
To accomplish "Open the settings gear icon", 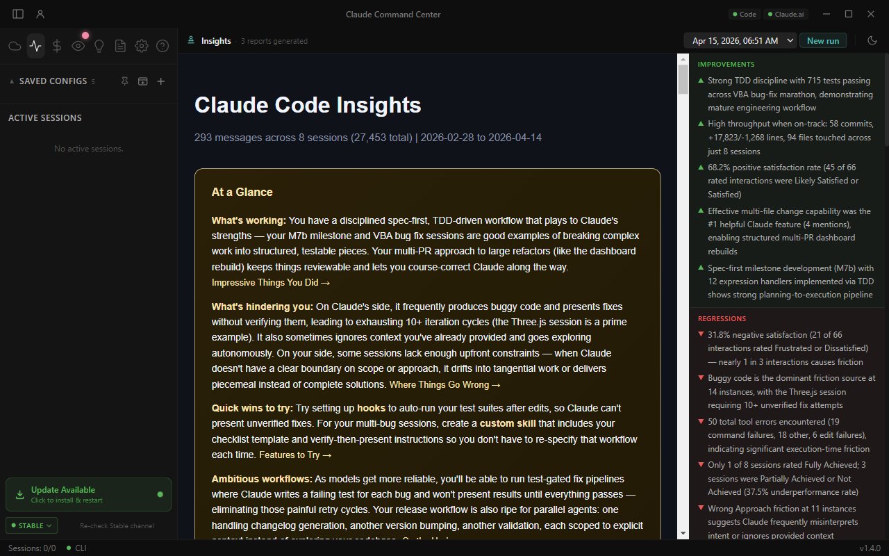I will click(142, 46).
